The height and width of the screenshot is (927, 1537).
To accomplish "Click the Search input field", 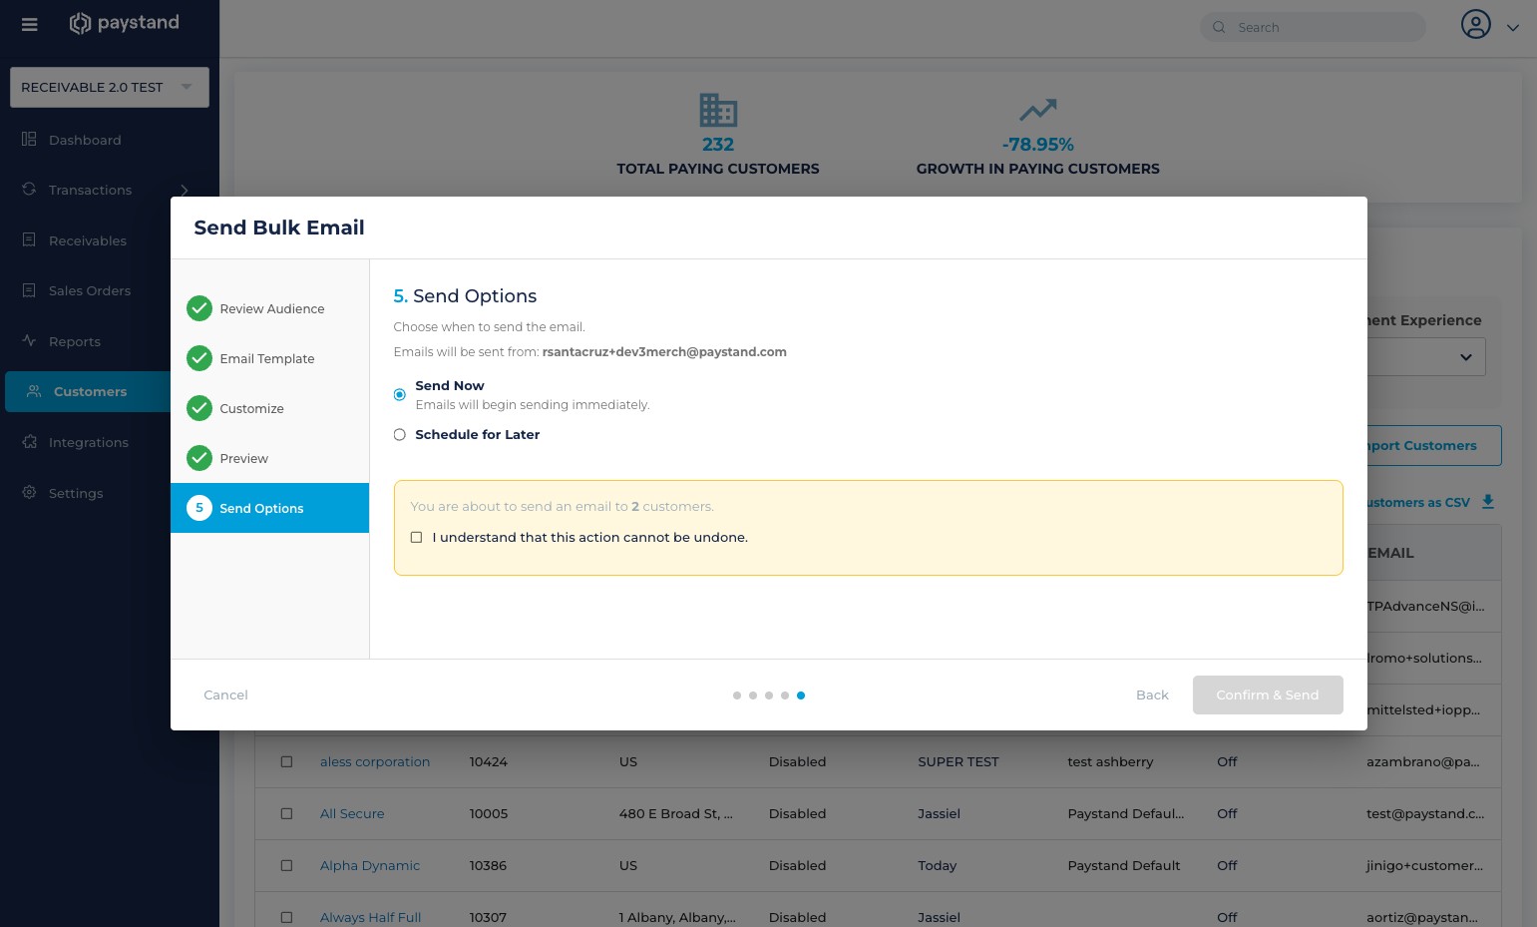I will tap(1313, 27).
